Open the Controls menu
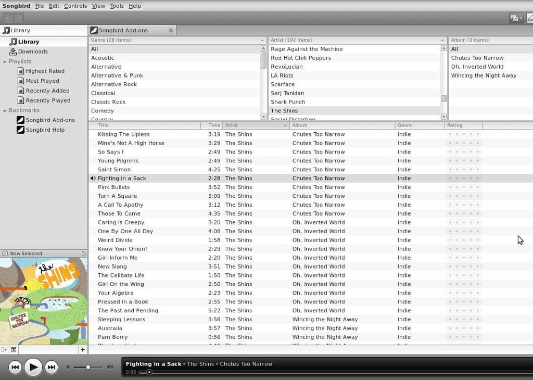Screen dimensions: 533x380 (x=75, y=6)
